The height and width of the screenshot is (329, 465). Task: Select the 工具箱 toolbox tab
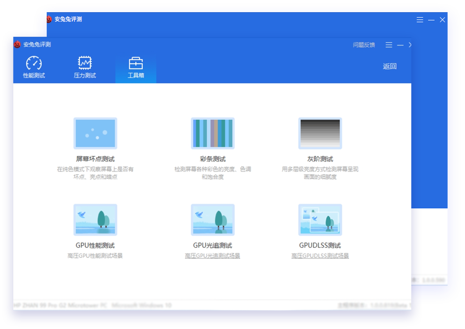[x=136, y=68]
